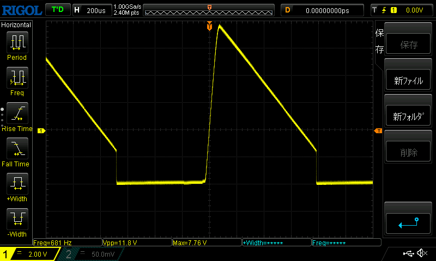Viewport: 436px width, 261px height.
Task: Click the trigger rising edge icon
Action: pyautogui.click(x=384, y=10)
